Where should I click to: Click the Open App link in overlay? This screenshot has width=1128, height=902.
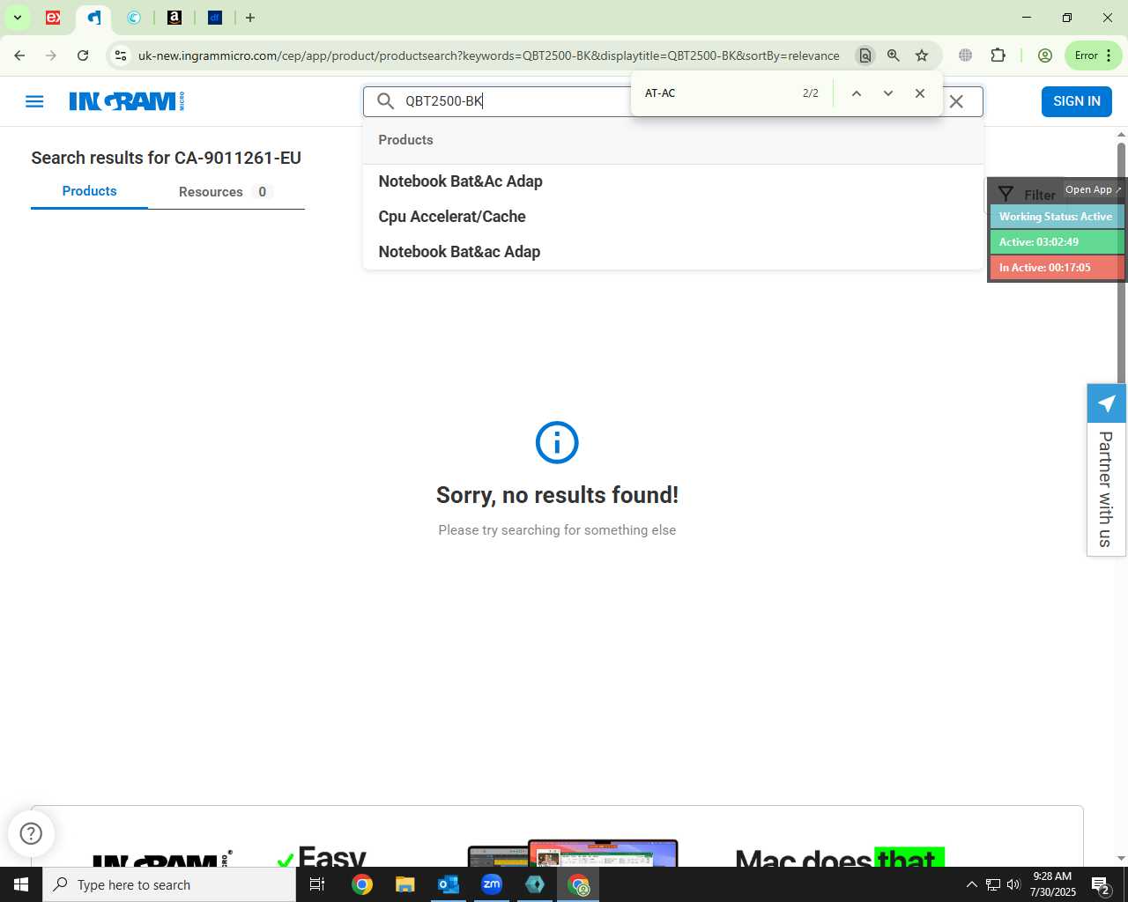pyautogui.click(x=1093, y=189)
